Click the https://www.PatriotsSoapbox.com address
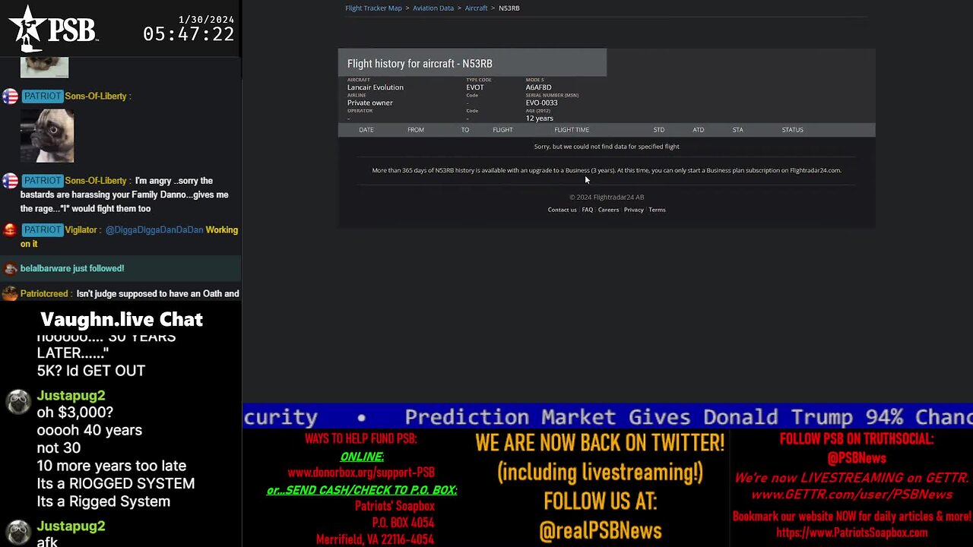The image size is (973, 547). point(851,533)
